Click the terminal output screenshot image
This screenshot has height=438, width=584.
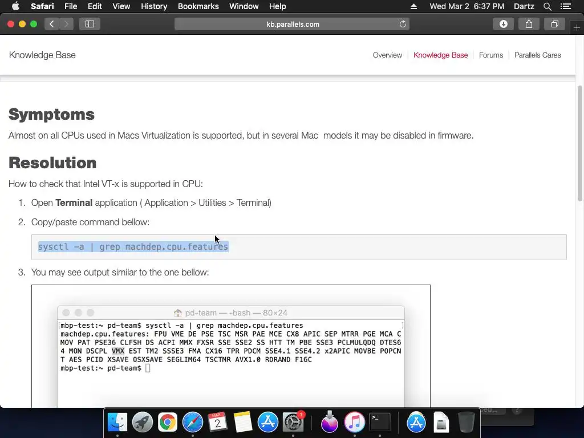[x=231, y=346]
